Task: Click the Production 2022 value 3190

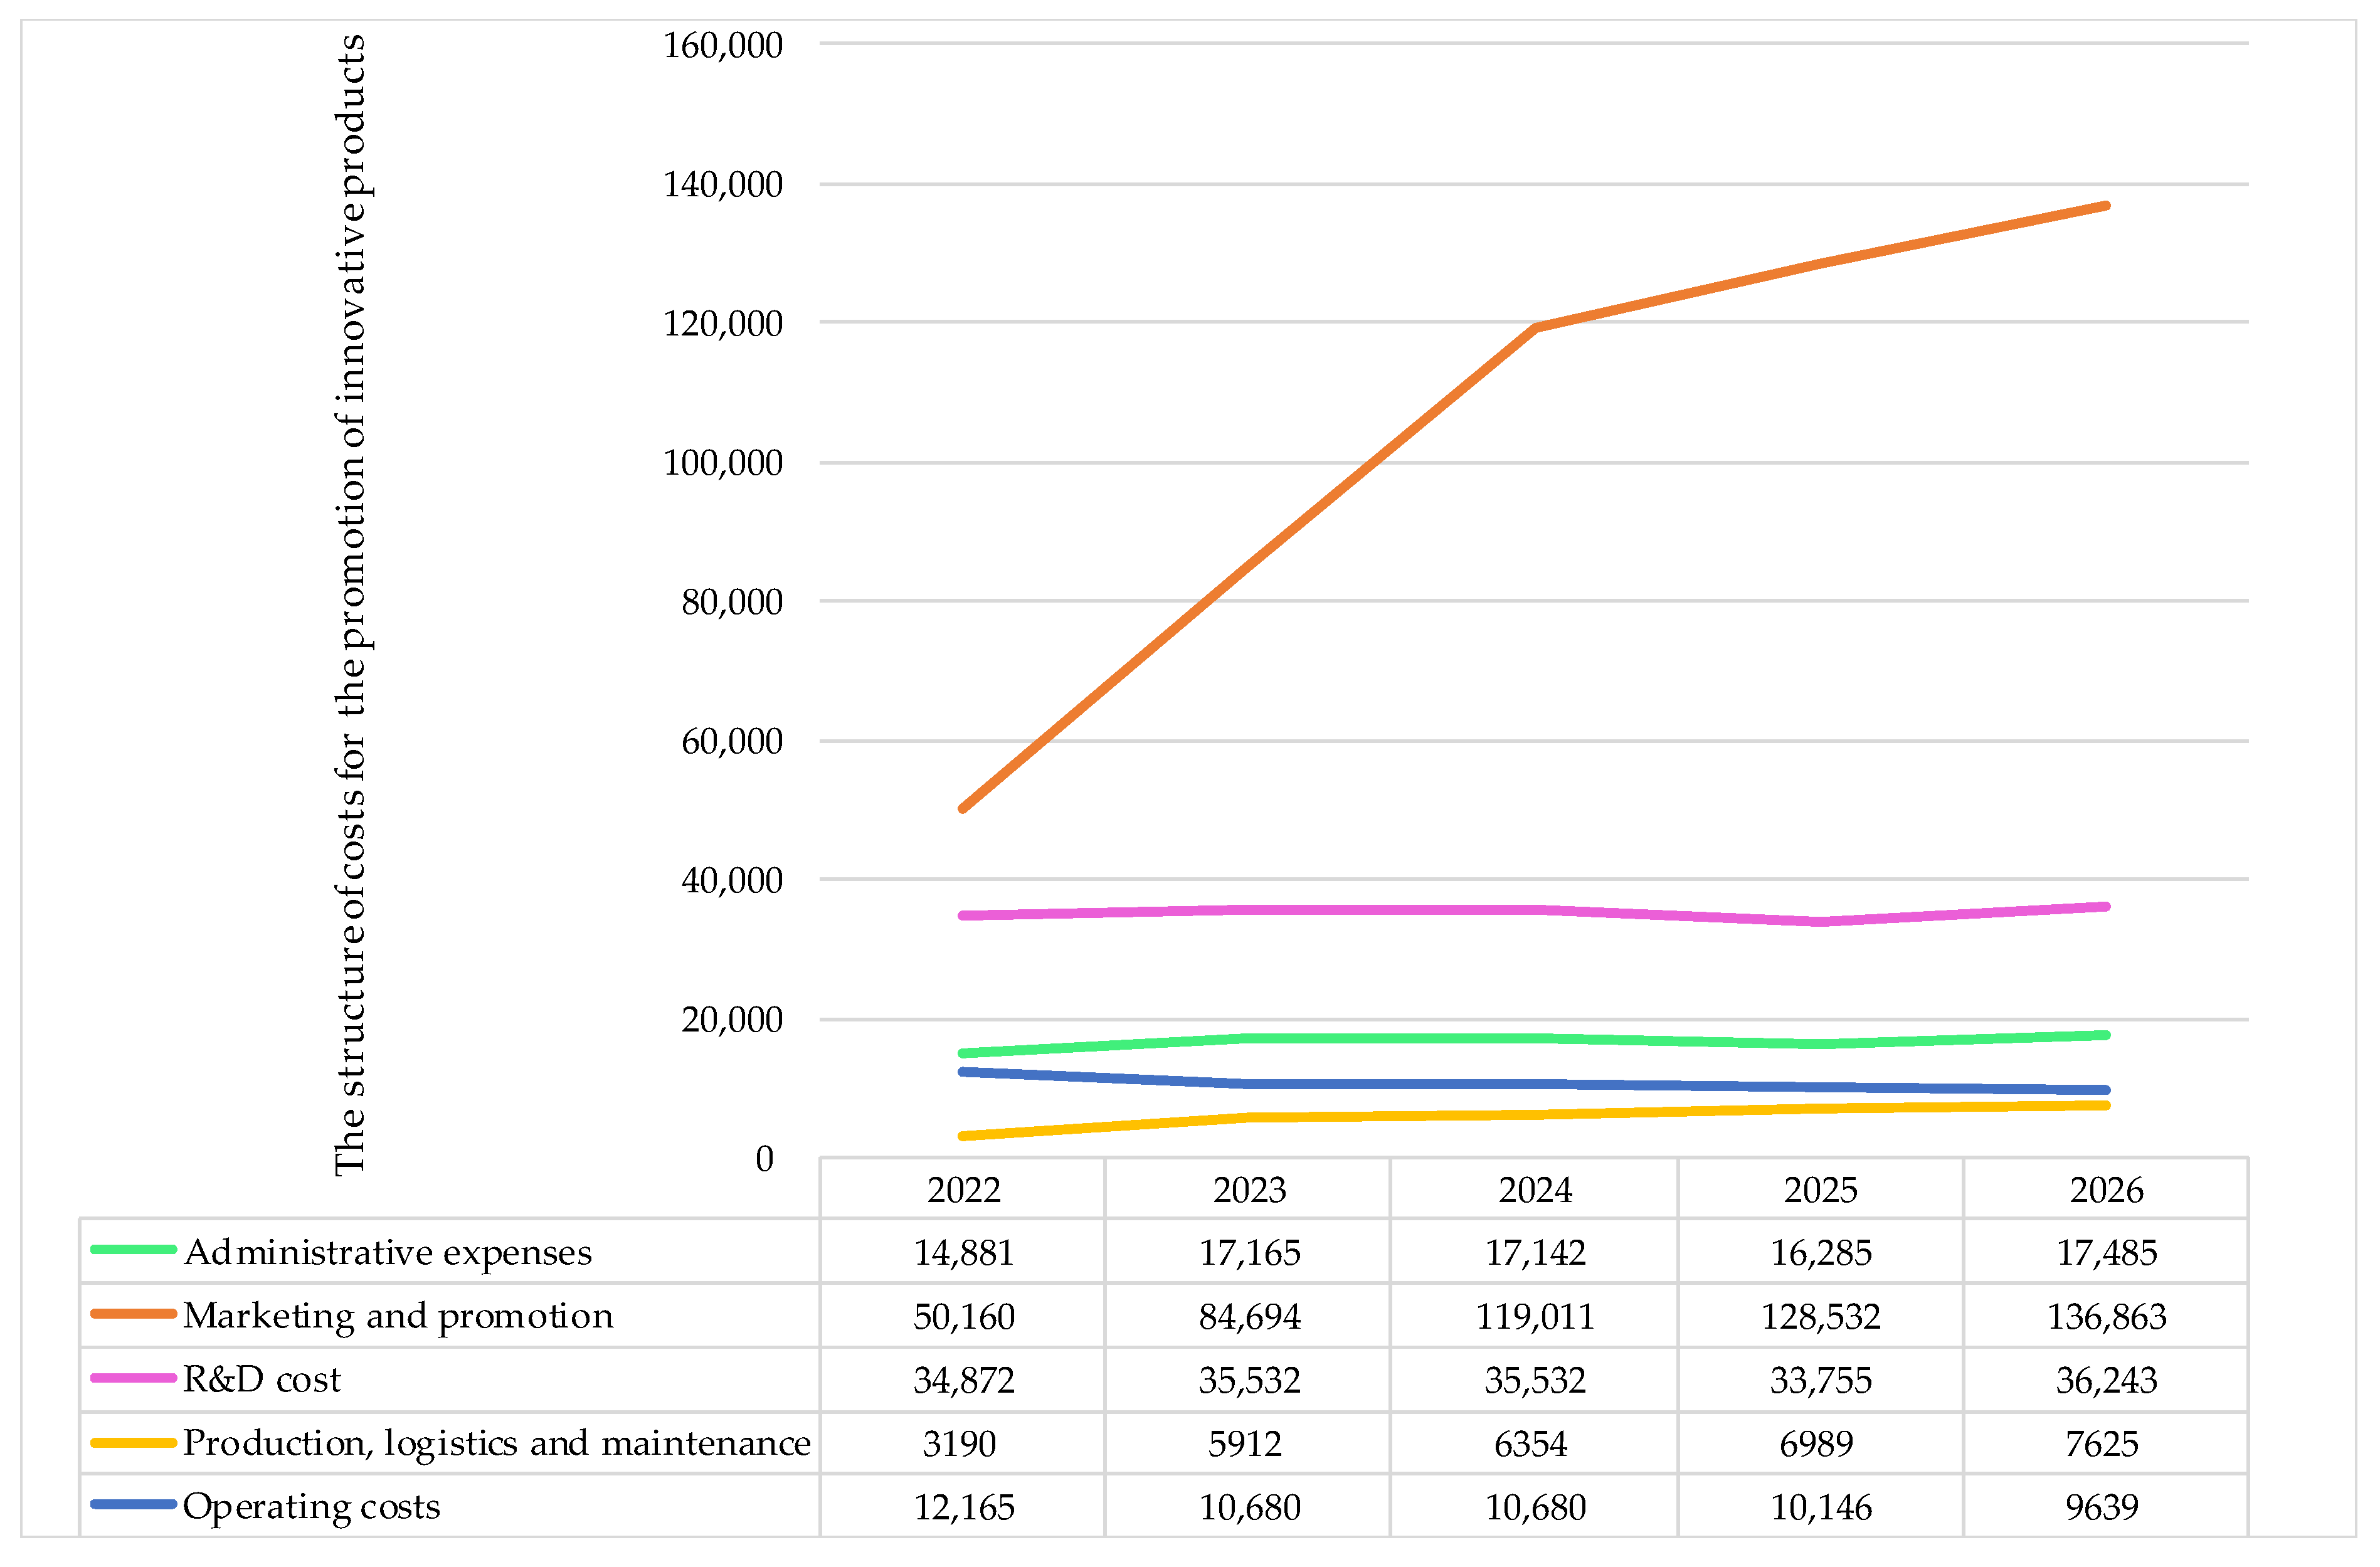Action: click(x=959, y=1444)
